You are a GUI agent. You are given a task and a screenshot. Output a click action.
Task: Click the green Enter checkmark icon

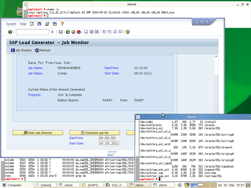point(10,32)
